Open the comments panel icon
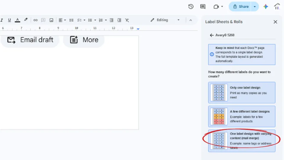Screen dimensions: 284x160 click(x=203, y=7)
